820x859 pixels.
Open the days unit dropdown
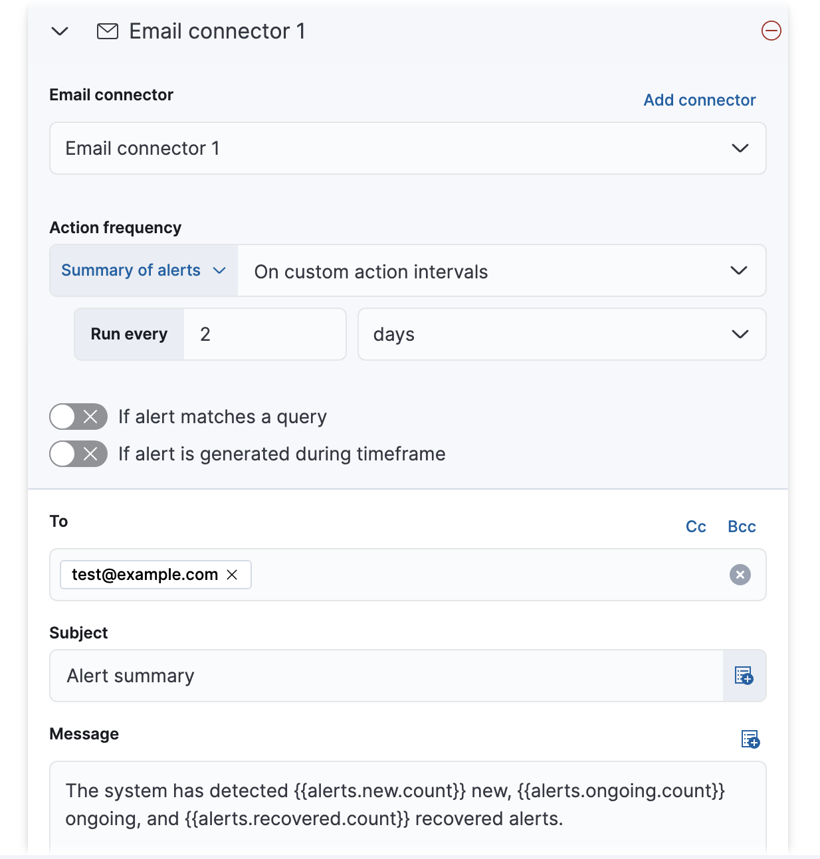click(740, 334)
